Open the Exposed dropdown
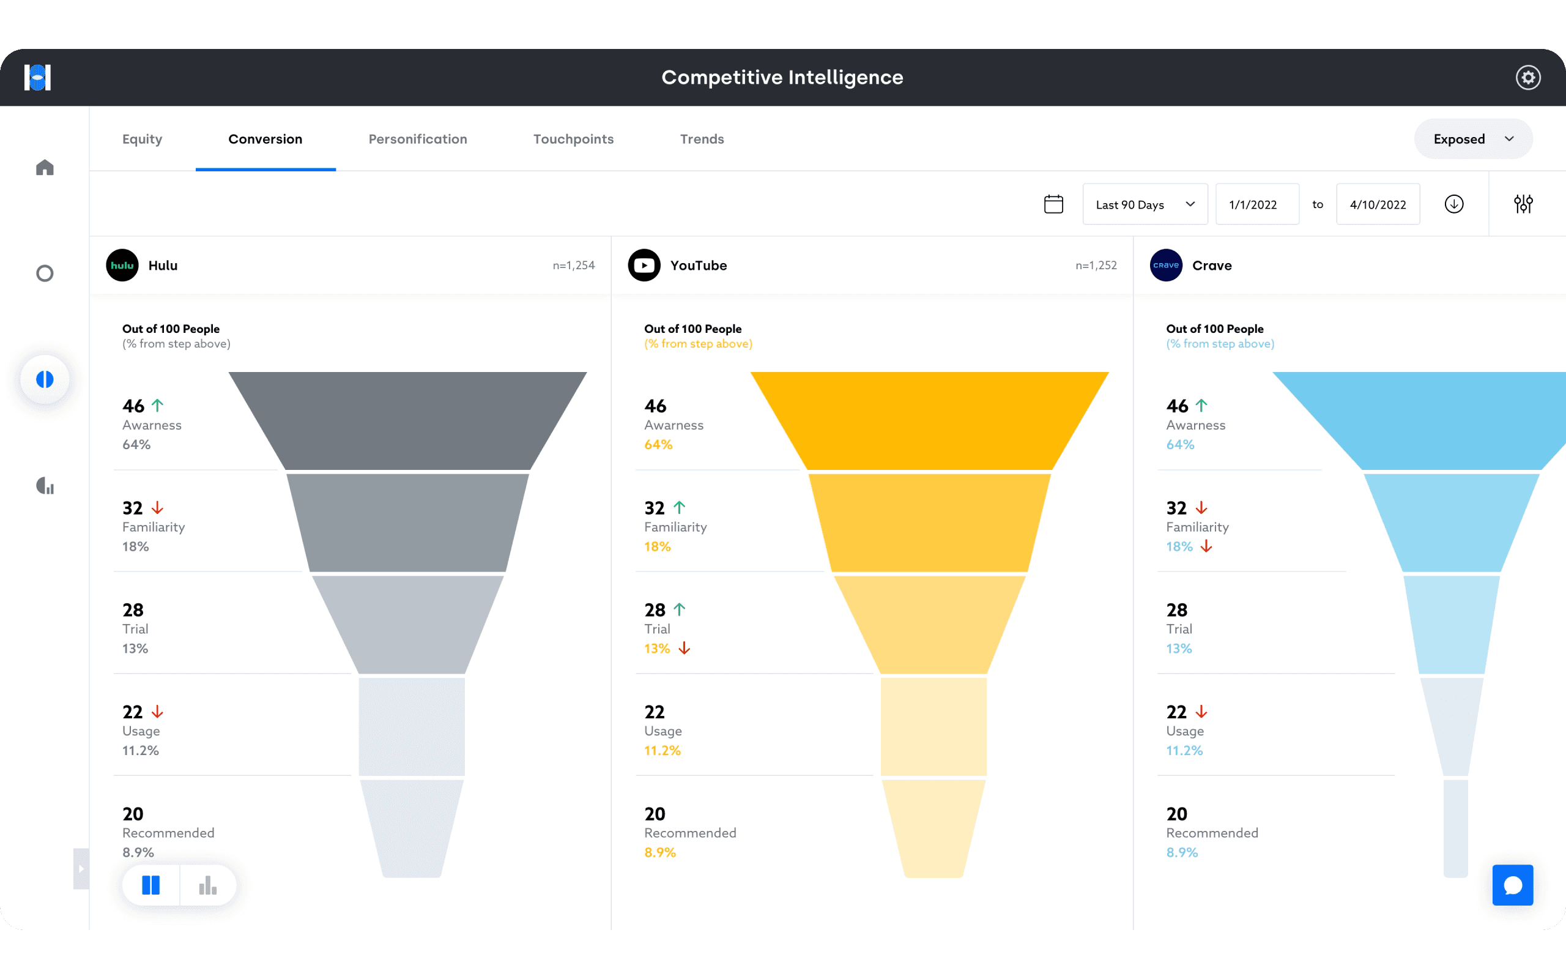Viewport: 1566px width, 979px height. [1472, 140]
